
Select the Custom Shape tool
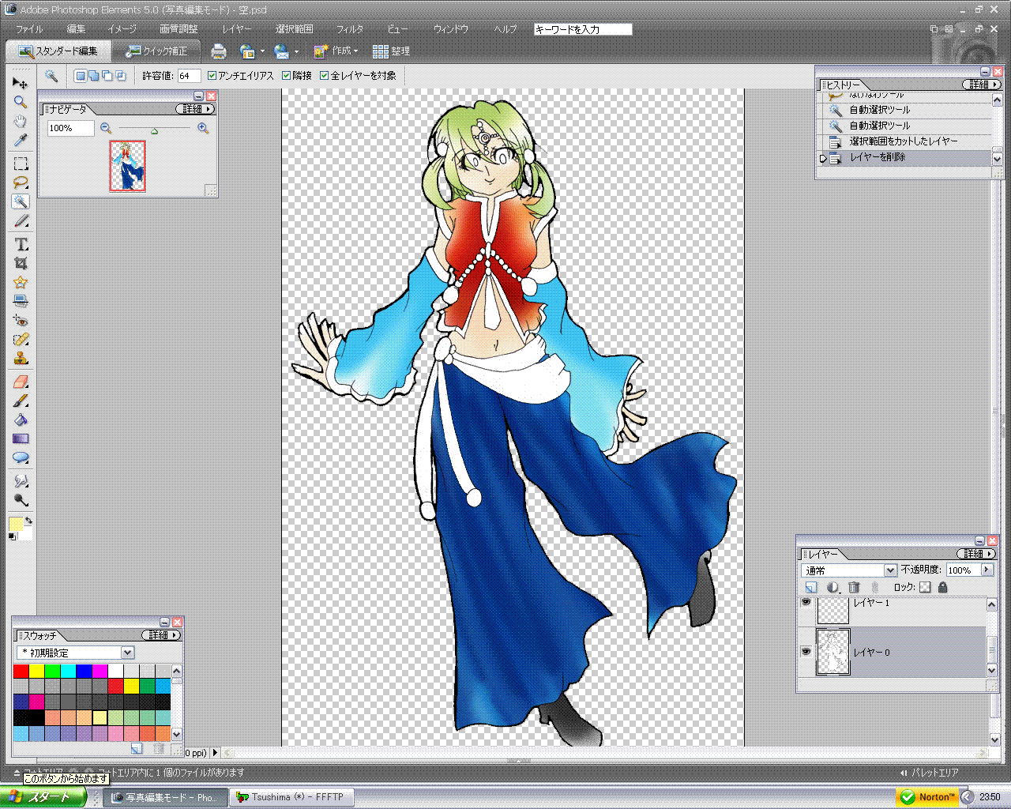coord(21,458)
